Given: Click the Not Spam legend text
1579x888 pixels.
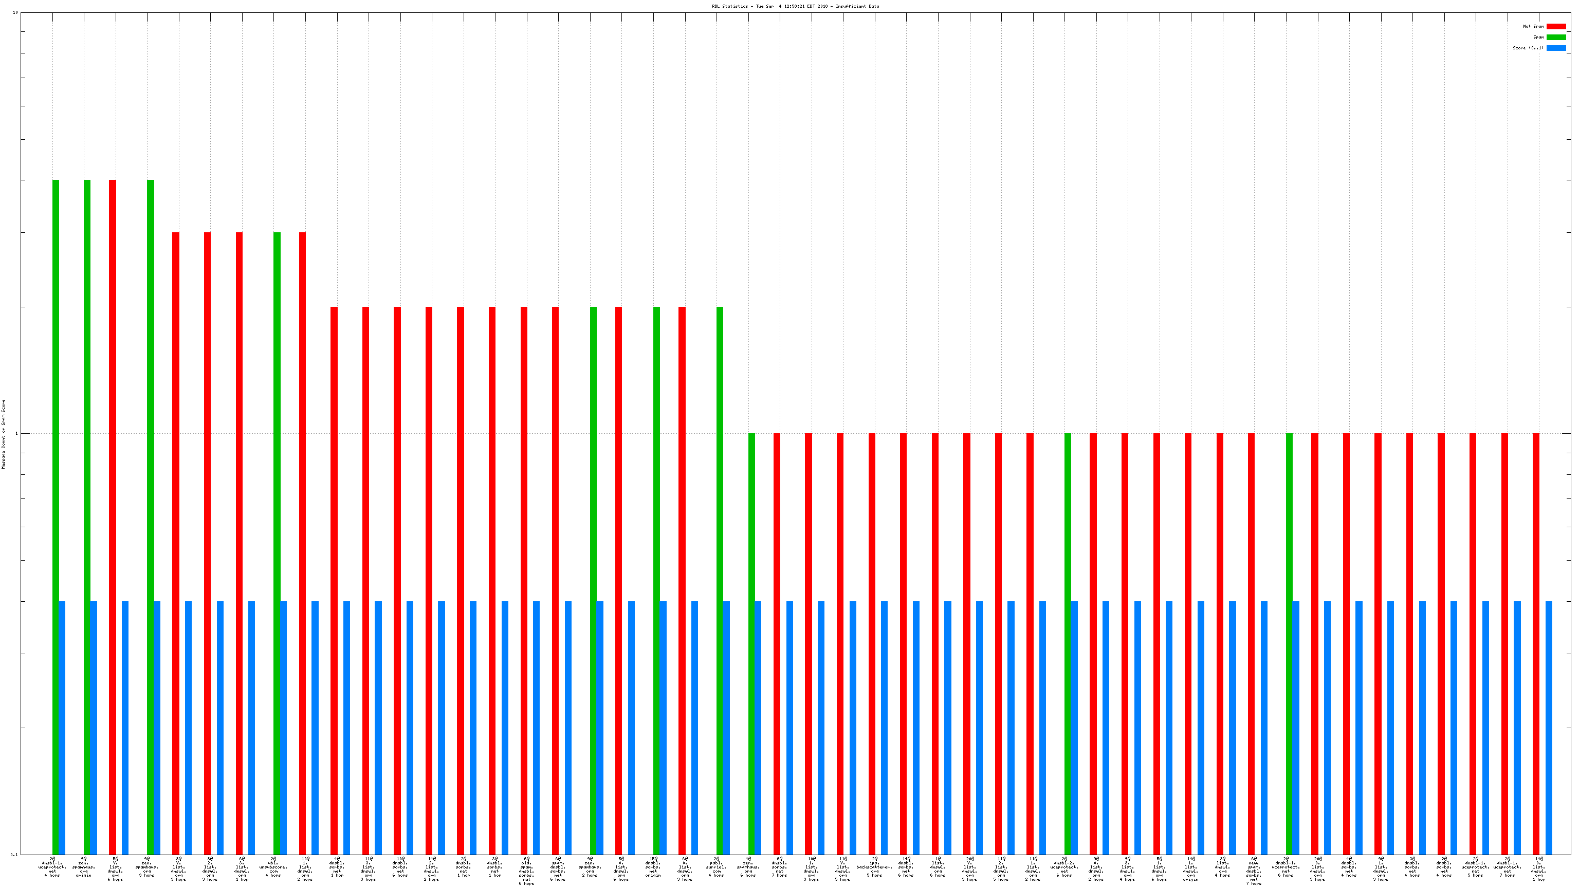Looking at the screenshot, I should (x=1533, y=26).
